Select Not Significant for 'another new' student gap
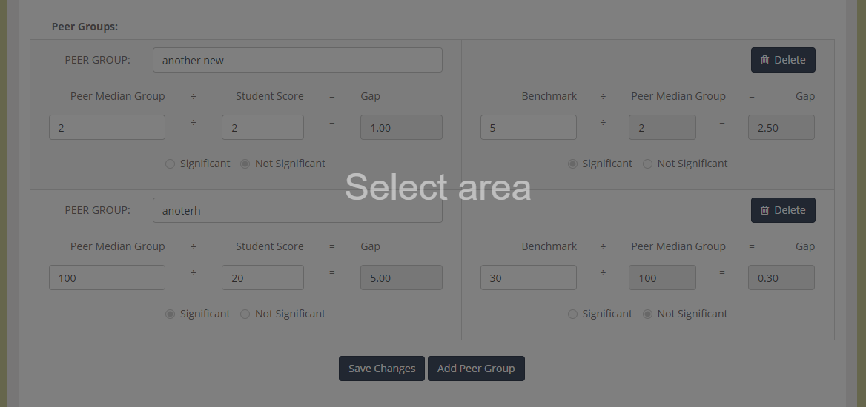Screen dimensions: 866x407 coord(245,164)
